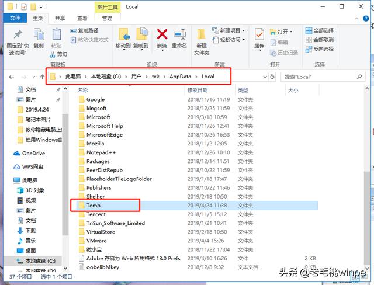Click Local Disk (C:) in address bar

coord(106,77)
